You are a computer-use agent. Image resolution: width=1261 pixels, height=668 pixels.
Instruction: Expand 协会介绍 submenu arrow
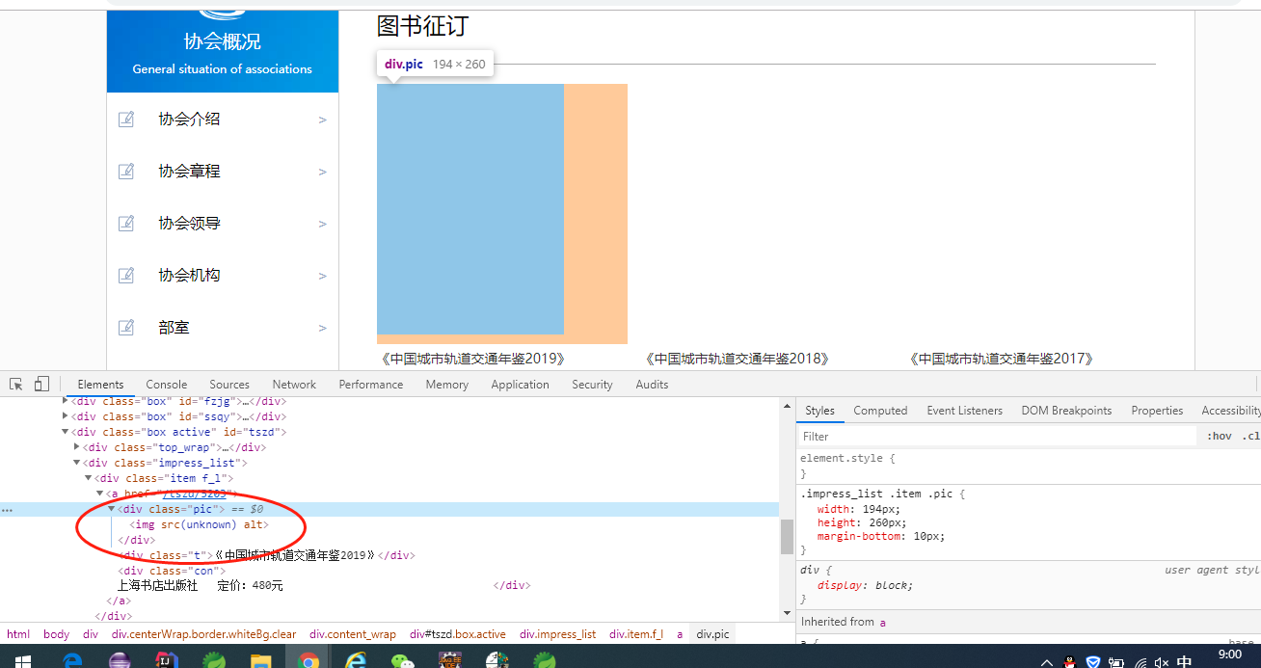pos(323,120)
